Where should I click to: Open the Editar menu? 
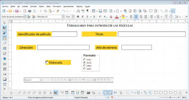(x=13, y=6)
